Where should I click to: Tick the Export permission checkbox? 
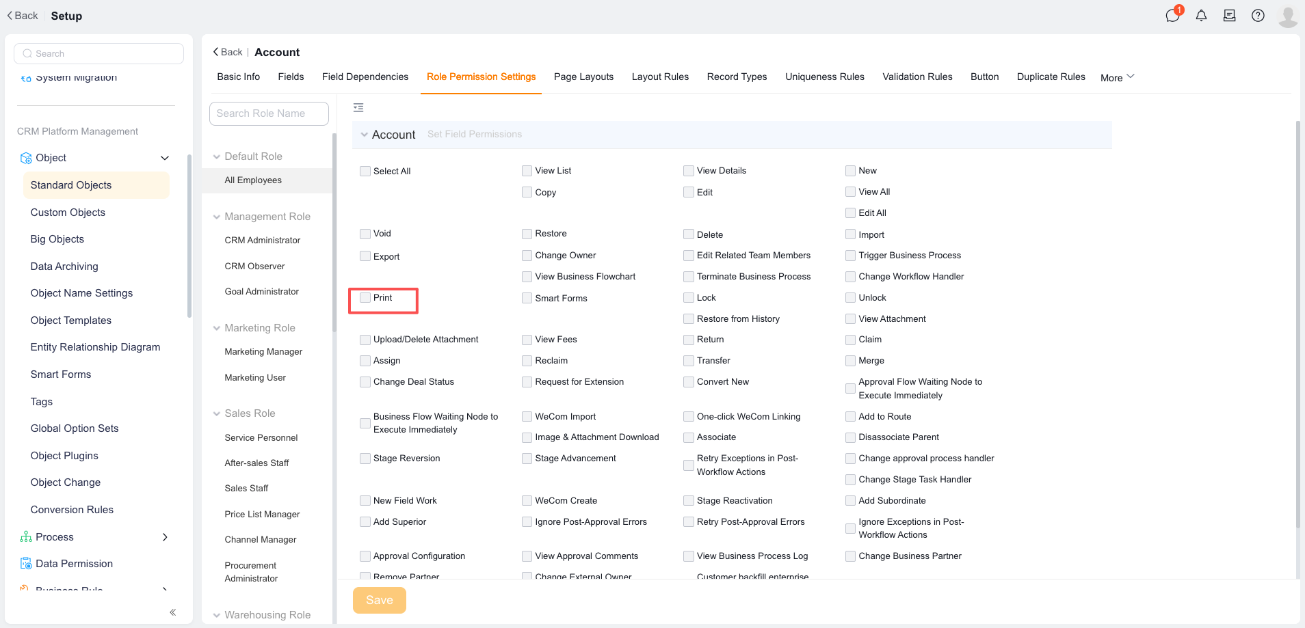coord(365,256)
